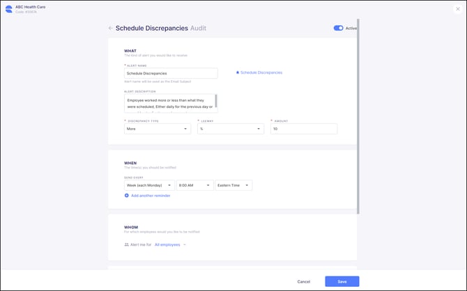Expand the All employees selector
The image size is (467, 291).
(x=170, y=244)
